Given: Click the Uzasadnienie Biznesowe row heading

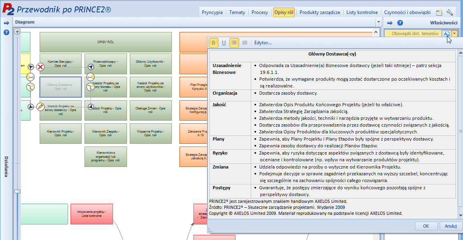Looking at the screenshot, I should click(x=227, y=69).
